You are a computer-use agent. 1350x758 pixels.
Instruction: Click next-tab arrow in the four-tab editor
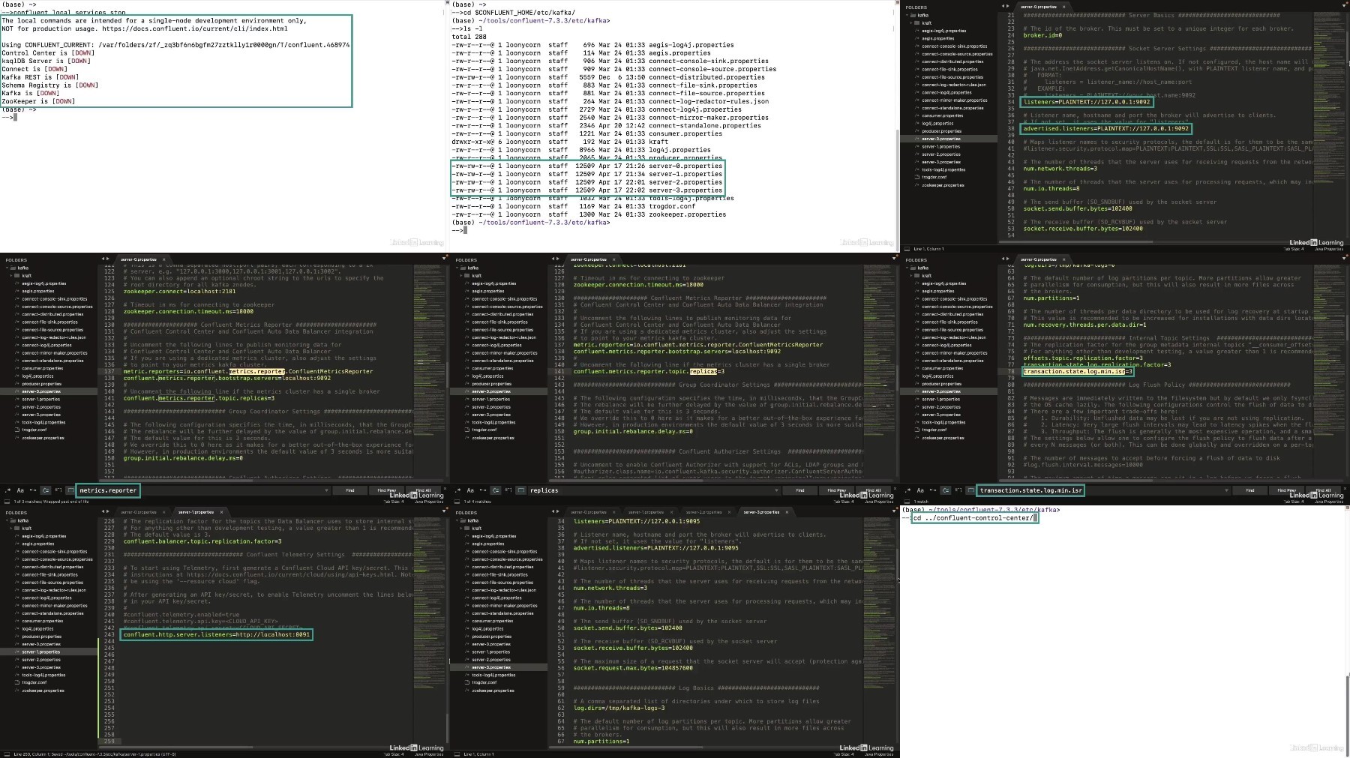(558, 512)
